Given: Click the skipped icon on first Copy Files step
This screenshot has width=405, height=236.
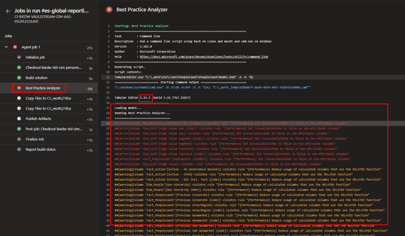Looking at the screenshot, I should click(x=19, y=98).
